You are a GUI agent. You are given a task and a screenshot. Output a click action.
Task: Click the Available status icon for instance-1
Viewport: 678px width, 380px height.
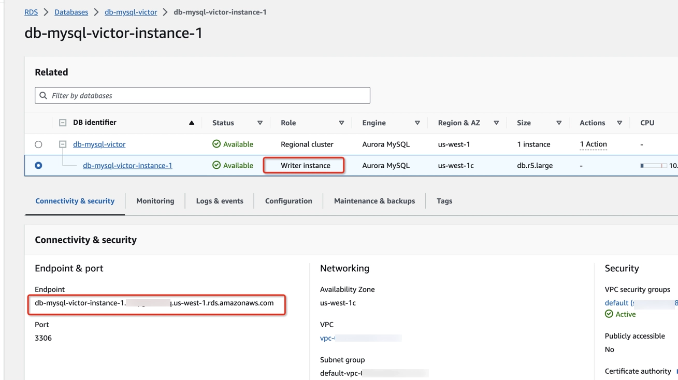click(x=217, y=165)
